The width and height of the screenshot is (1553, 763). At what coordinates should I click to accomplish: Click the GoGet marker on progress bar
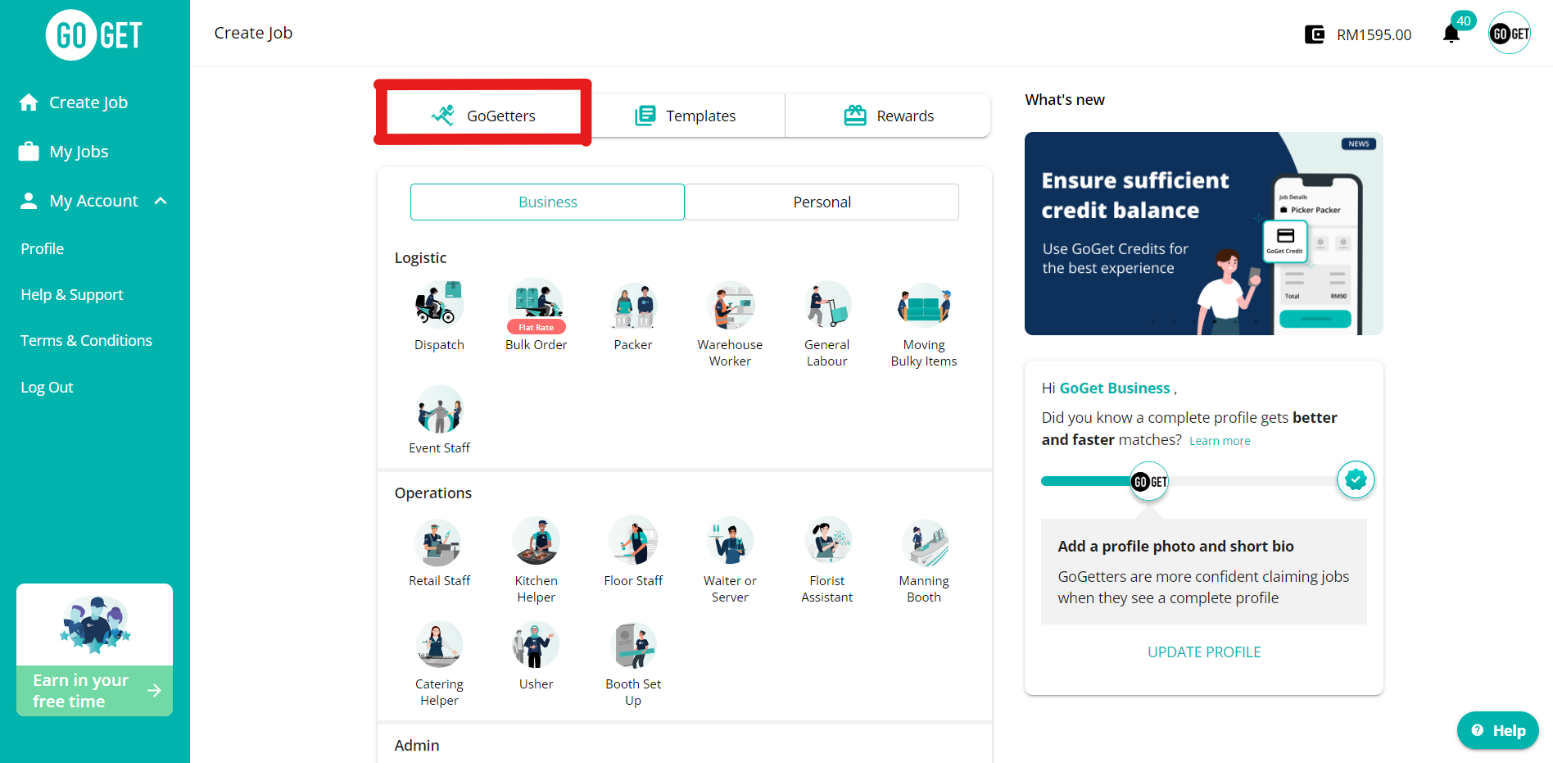1149,481
